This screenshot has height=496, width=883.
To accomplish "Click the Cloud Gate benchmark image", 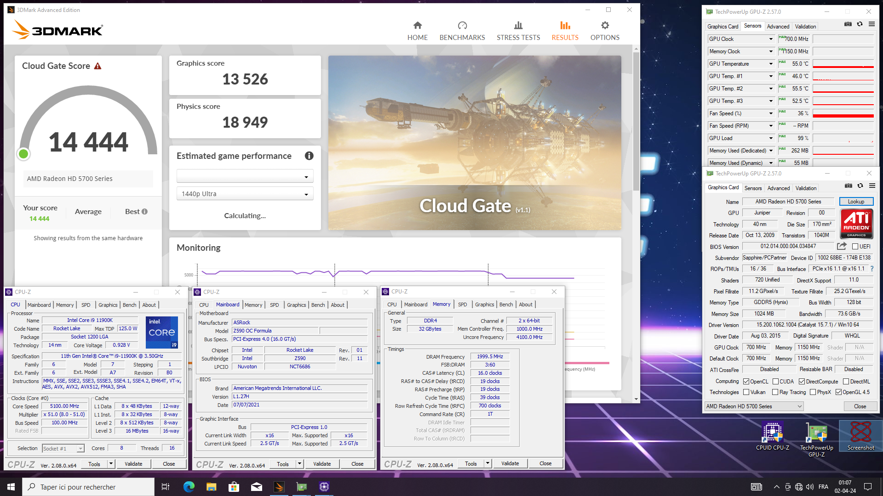I will pyautogui.click(x=475, y=143).
